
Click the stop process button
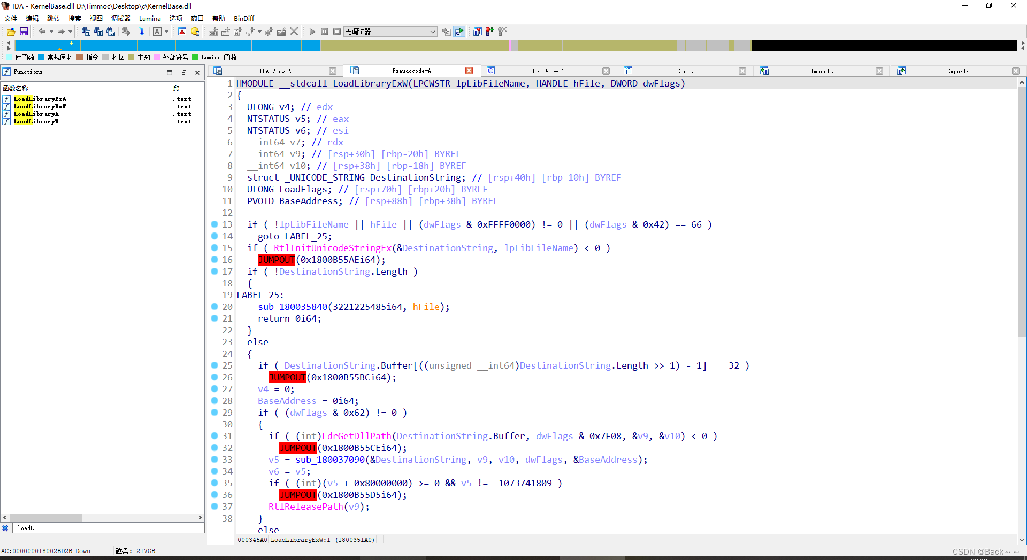tap(337, 32)
